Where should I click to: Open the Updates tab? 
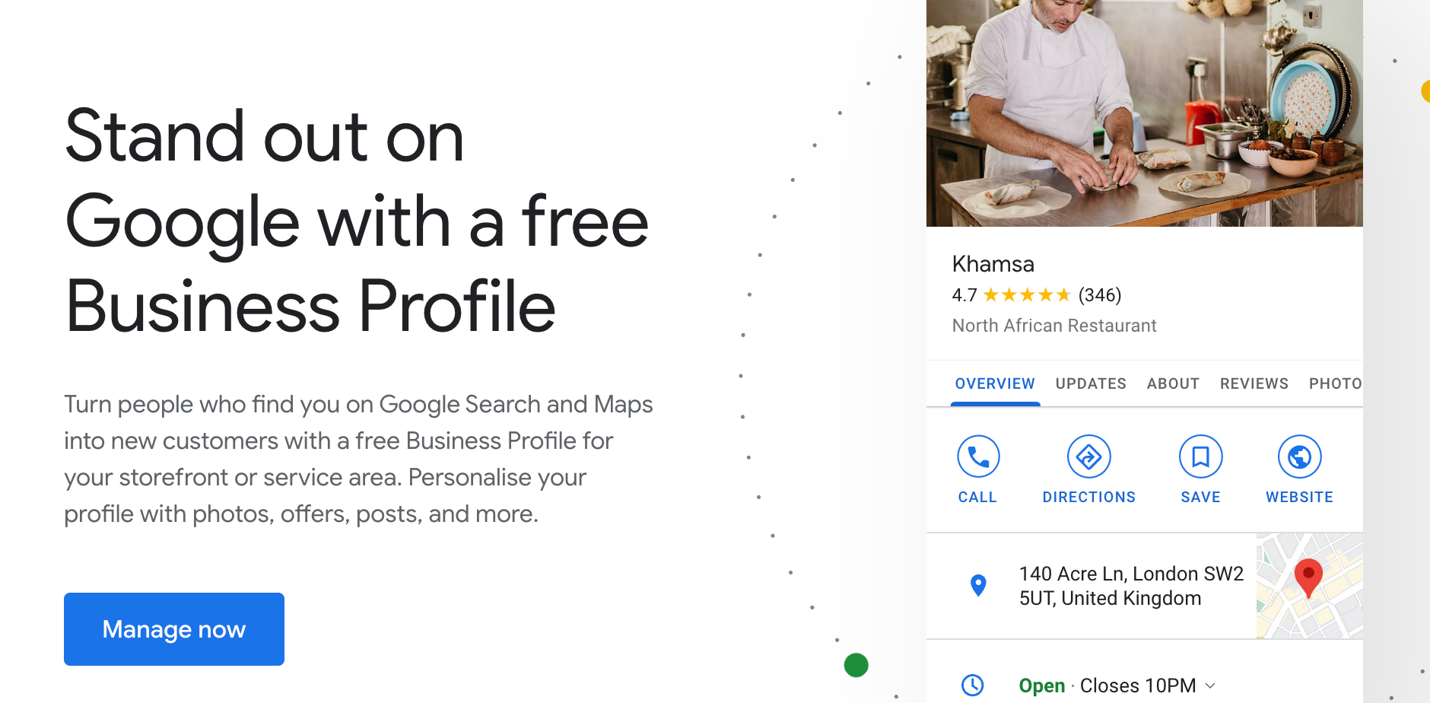pos(1091,384)
